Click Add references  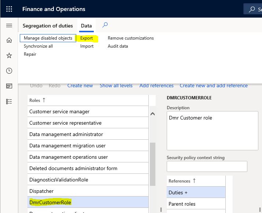pyautogui.click(x=156, y=85)
